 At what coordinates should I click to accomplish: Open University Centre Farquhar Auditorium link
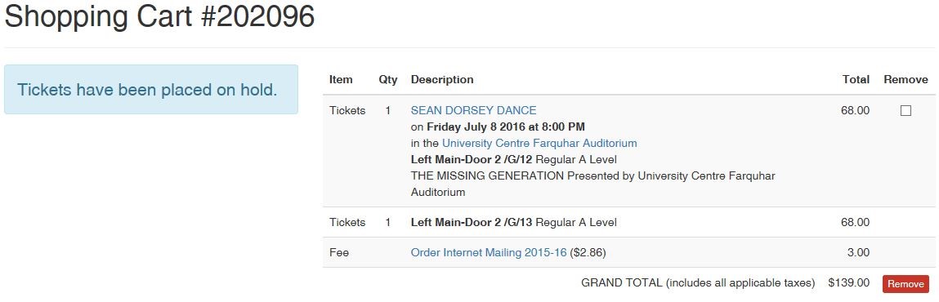coord(539,144)
